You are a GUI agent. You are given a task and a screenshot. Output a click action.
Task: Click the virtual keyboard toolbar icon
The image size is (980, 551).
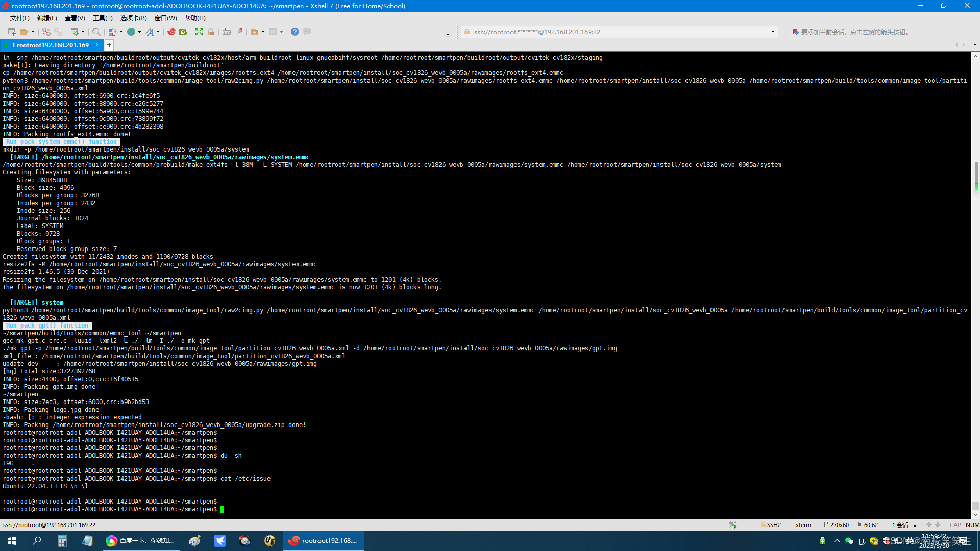[x=227, y=32]
